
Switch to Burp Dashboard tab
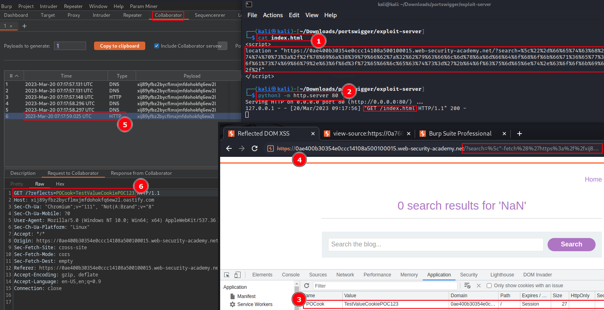16,15
